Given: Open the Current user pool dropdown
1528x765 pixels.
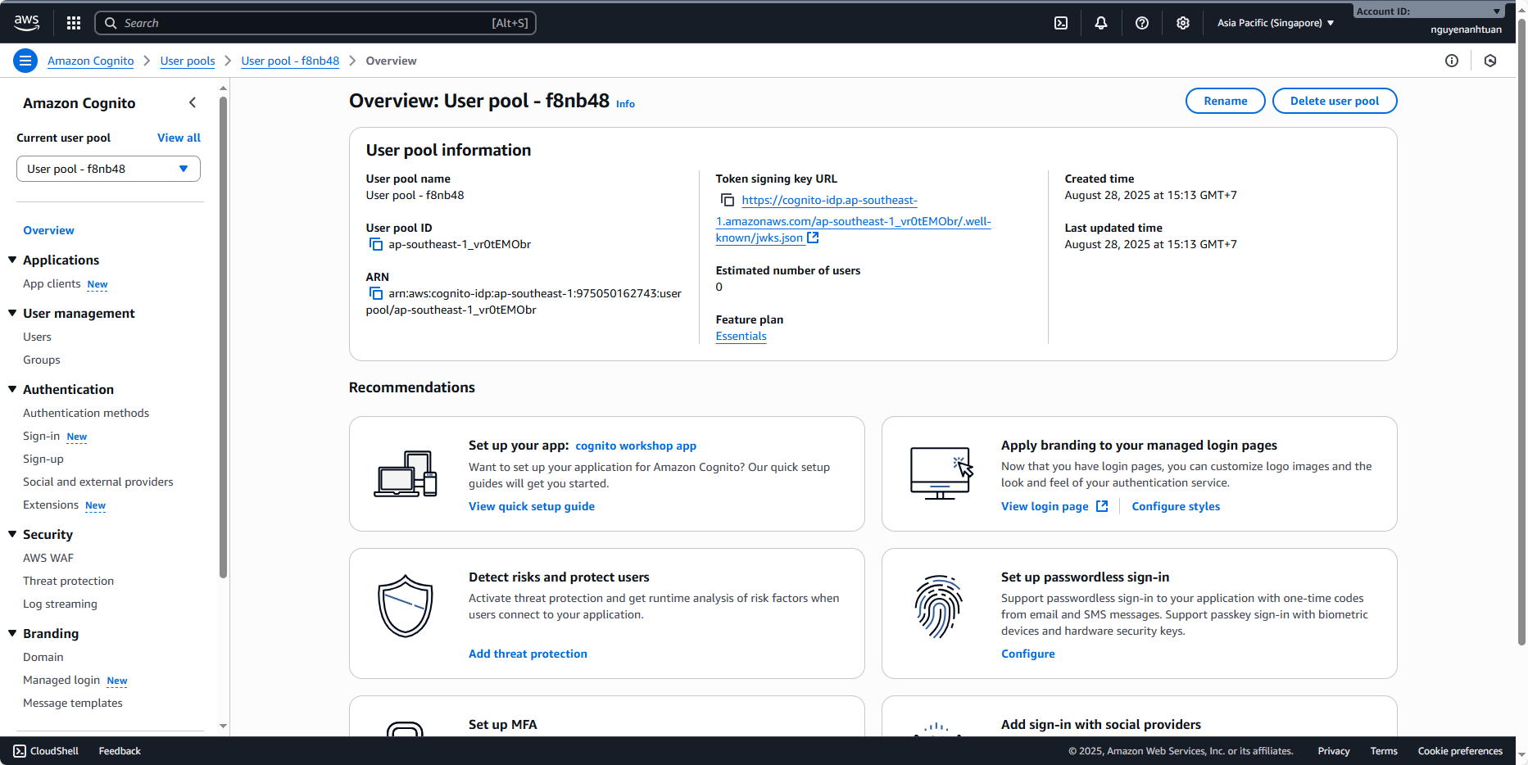Looking at the screenshot, I should pyautogui.click(x=108, y=169).
